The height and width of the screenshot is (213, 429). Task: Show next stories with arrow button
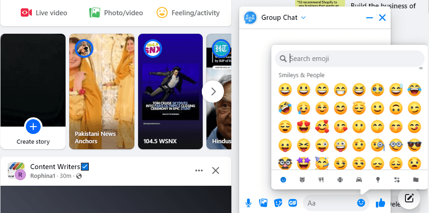(213, 91)
